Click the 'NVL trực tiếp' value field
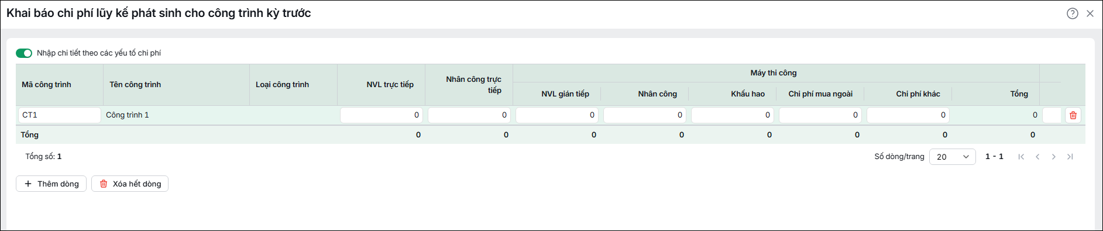 click(x=382, y=115)
